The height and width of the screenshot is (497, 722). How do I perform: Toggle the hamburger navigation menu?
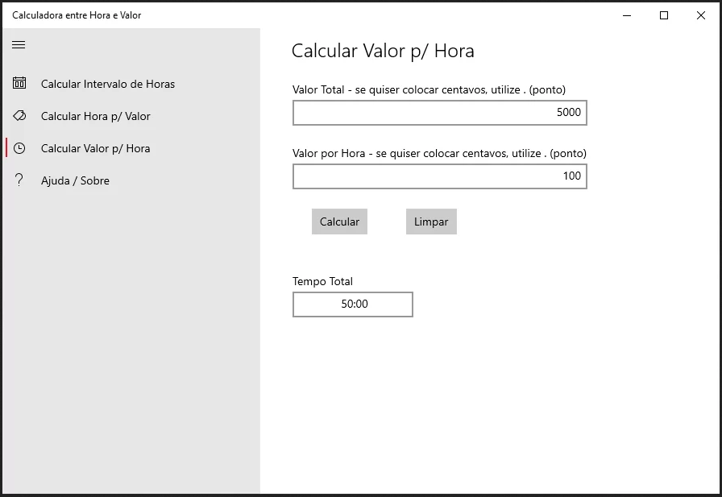19,45
